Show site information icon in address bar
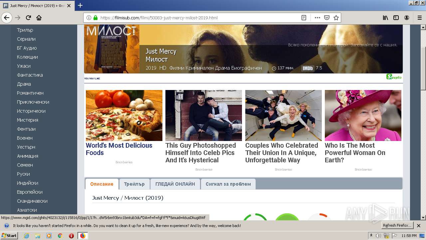This screenshot has height=240, width=426. [89, 18]
